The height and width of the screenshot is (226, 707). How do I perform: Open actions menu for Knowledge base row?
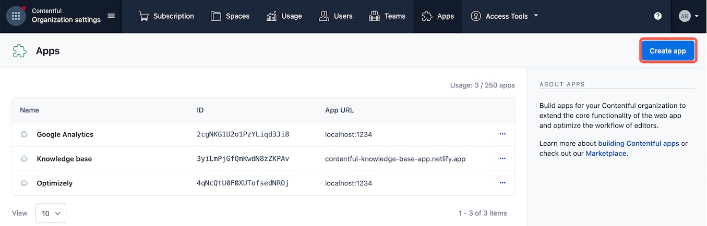click(502, 158)
